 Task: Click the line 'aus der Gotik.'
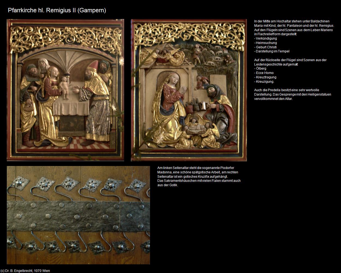coord(167,185)
